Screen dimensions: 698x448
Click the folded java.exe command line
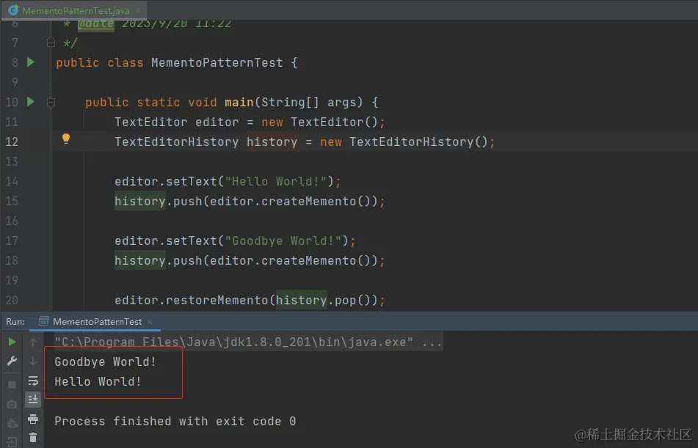pyautogui.click(x=248, y=342)
